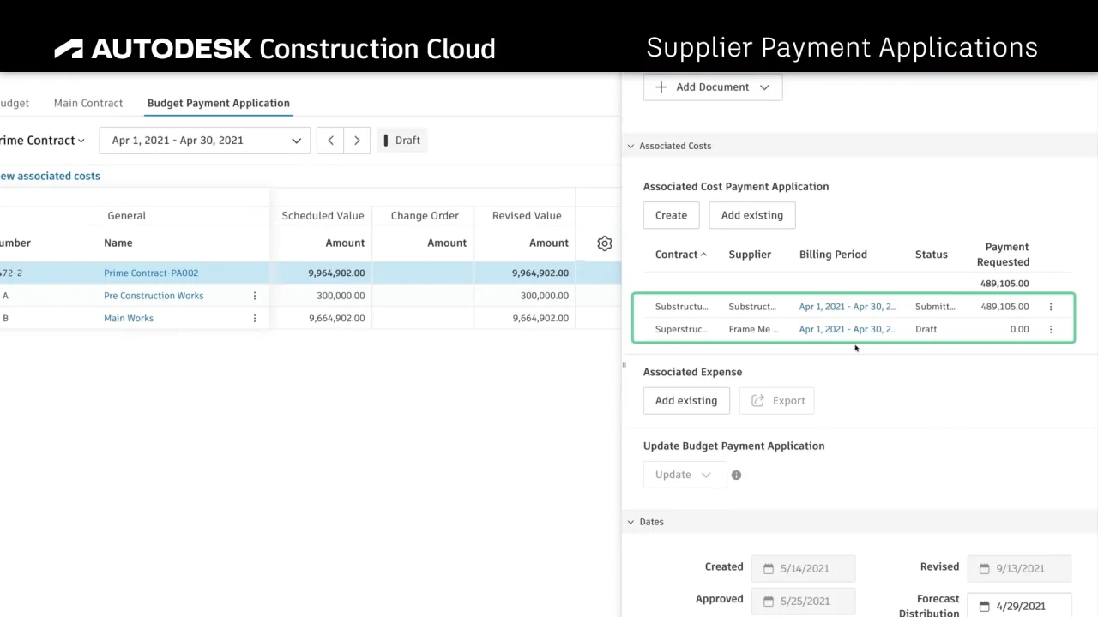Image resolution: width=1098 pixels, height=617 pixels.
Task: Switch to Budget tab
Action: (15, 103)
